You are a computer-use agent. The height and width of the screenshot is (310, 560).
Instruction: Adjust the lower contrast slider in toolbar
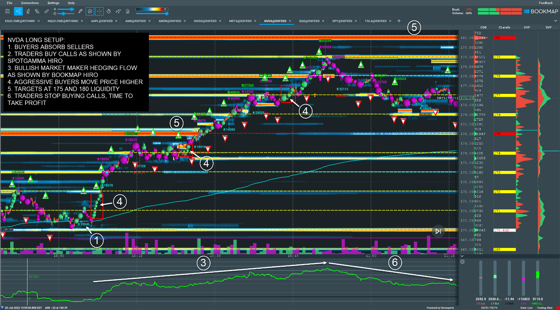coord(66,13)
